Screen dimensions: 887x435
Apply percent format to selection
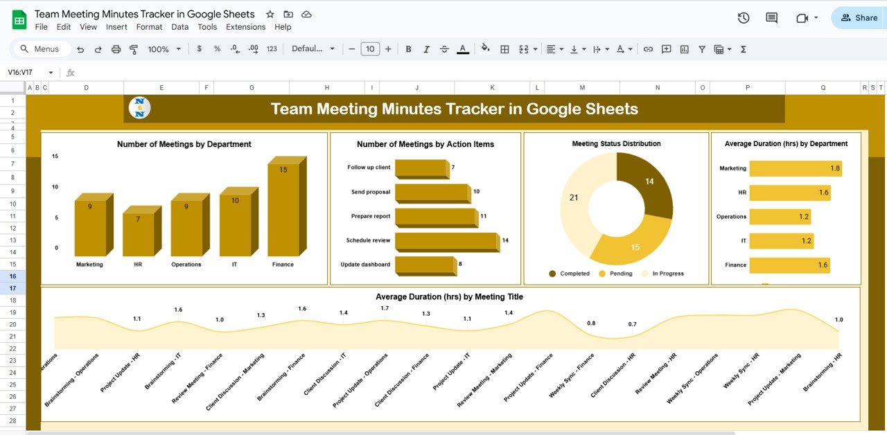(x=216, y=48)
